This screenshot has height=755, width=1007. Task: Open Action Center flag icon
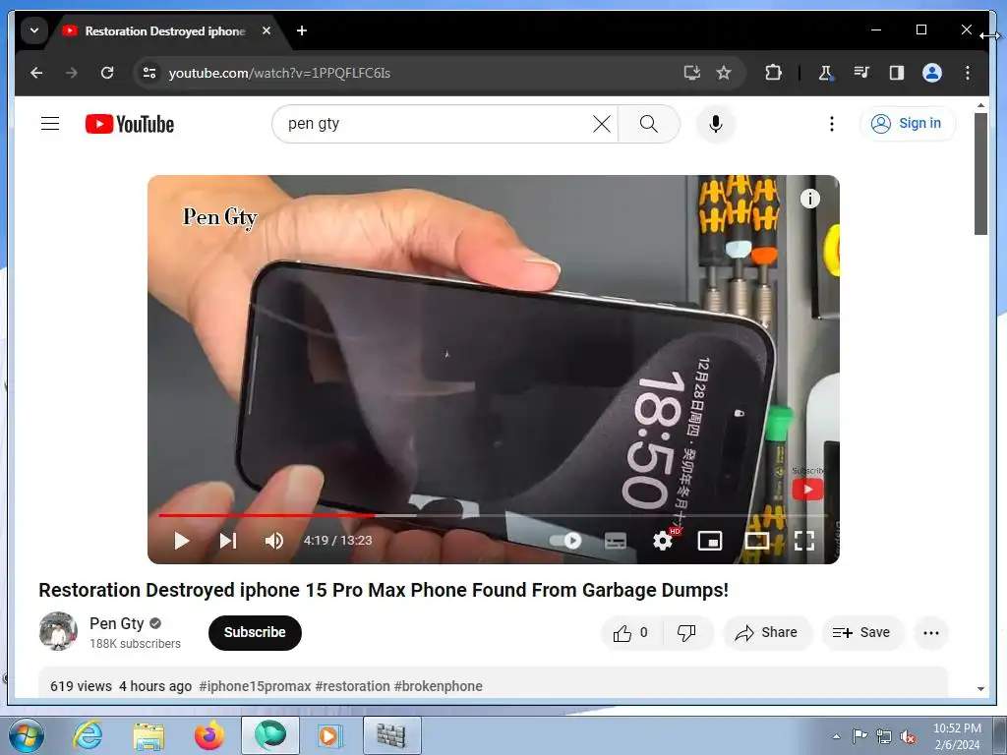click(859, 736)
